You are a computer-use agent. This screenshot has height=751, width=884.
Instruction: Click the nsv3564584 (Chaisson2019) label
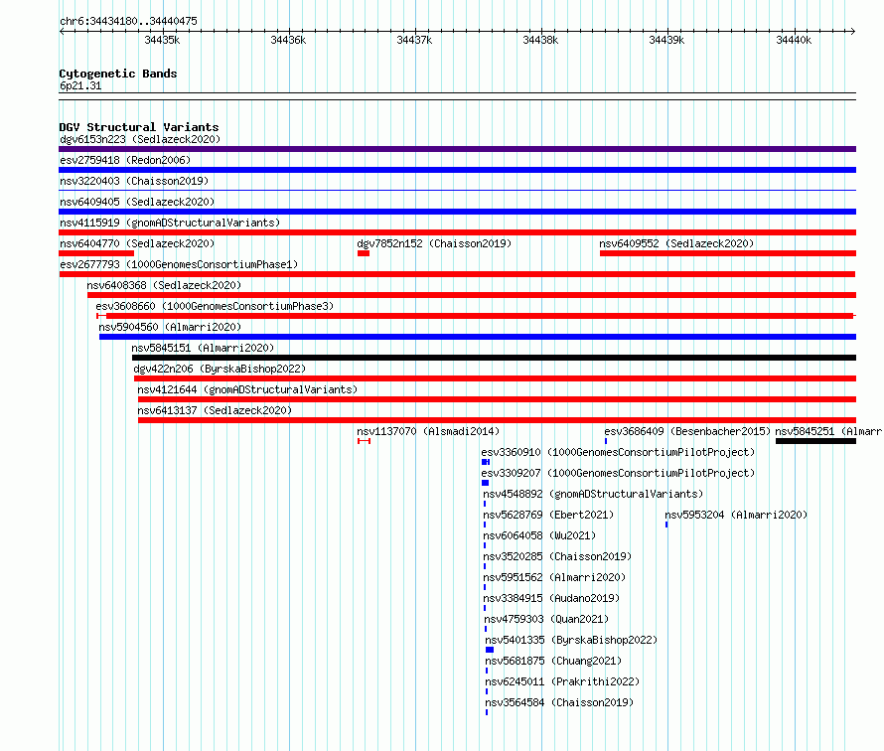tap(559, 702)
